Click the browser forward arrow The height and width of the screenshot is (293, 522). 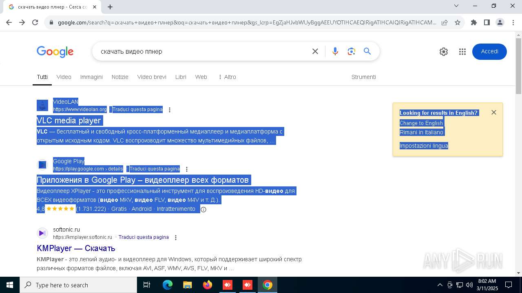(22, 22)
